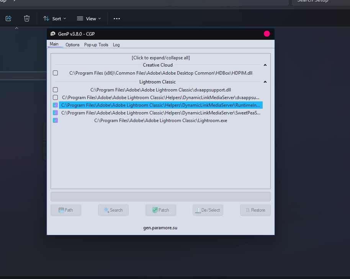Screen dimensions: 350x279
Task: Select the DynamicLinkMediaServer\dvaappsu... path row
Action: coord(161,98)
